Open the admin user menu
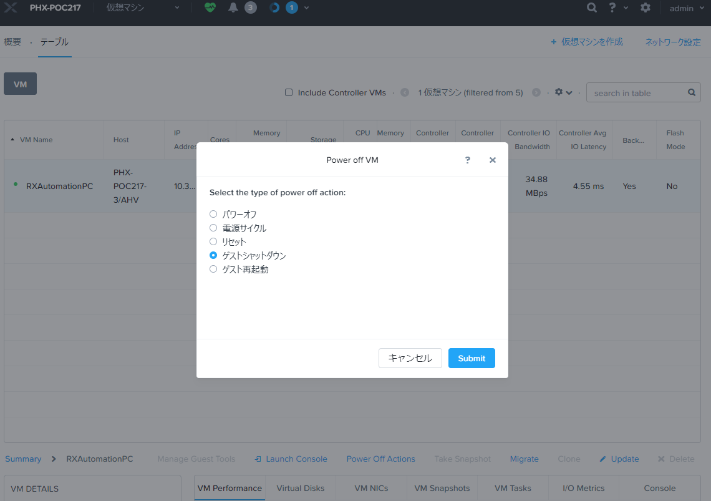Image resolution: width=711 pixels, height=501 pixels. 686,8
